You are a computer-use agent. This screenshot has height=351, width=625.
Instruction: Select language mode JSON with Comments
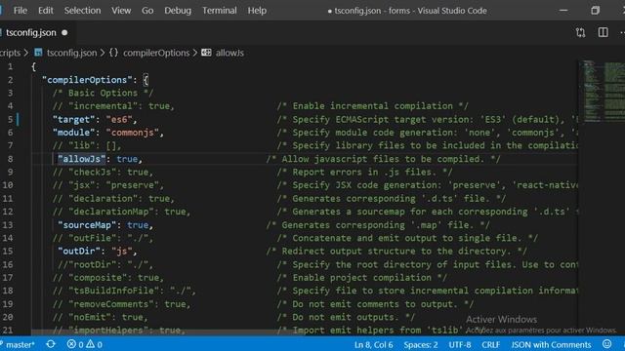(x=551, y=344)
